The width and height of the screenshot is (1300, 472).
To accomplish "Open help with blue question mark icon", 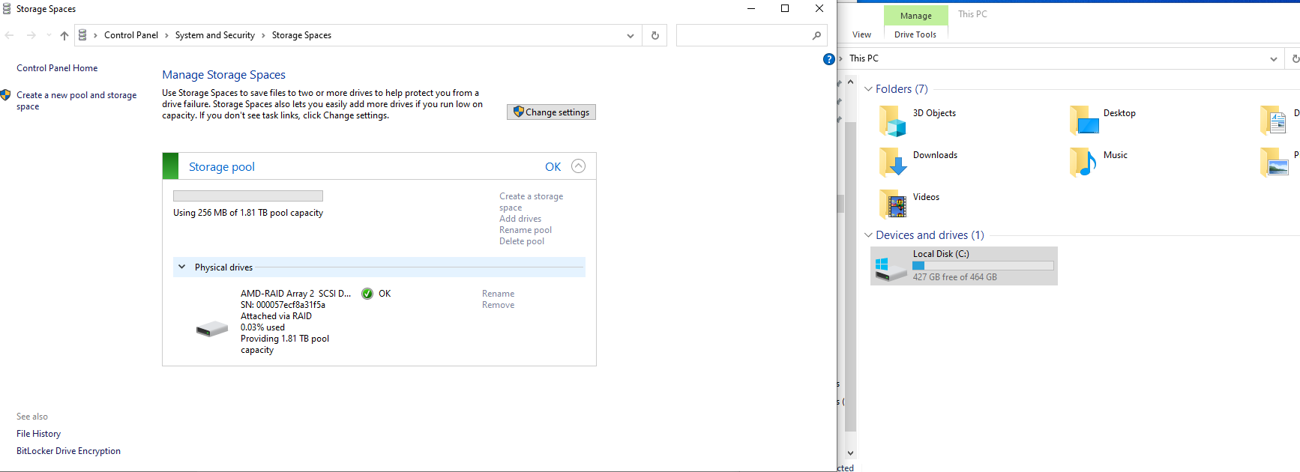I will pyautogui.click(x=828, y=59).
